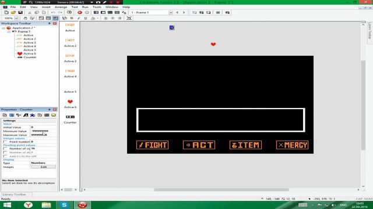Open the Arrange menu
This screenshot has width=373, height=209.
click(61, 7)
